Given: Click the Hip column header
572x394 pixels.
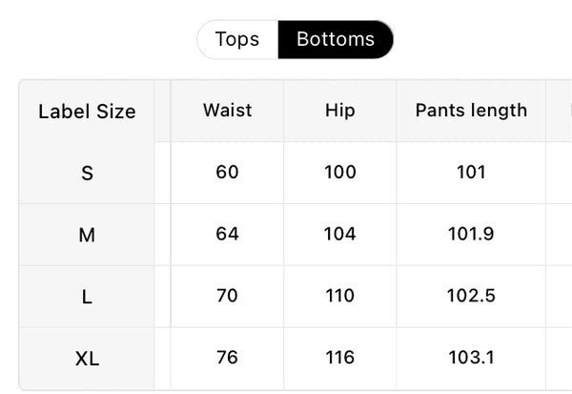Looking at the screenshot, I should tap(340, 111).
